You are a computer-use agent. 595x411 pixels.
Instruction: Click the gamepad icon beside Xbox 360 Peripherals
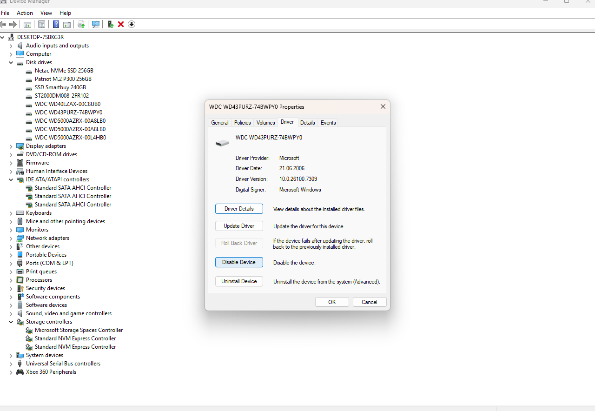pos(20,372)
